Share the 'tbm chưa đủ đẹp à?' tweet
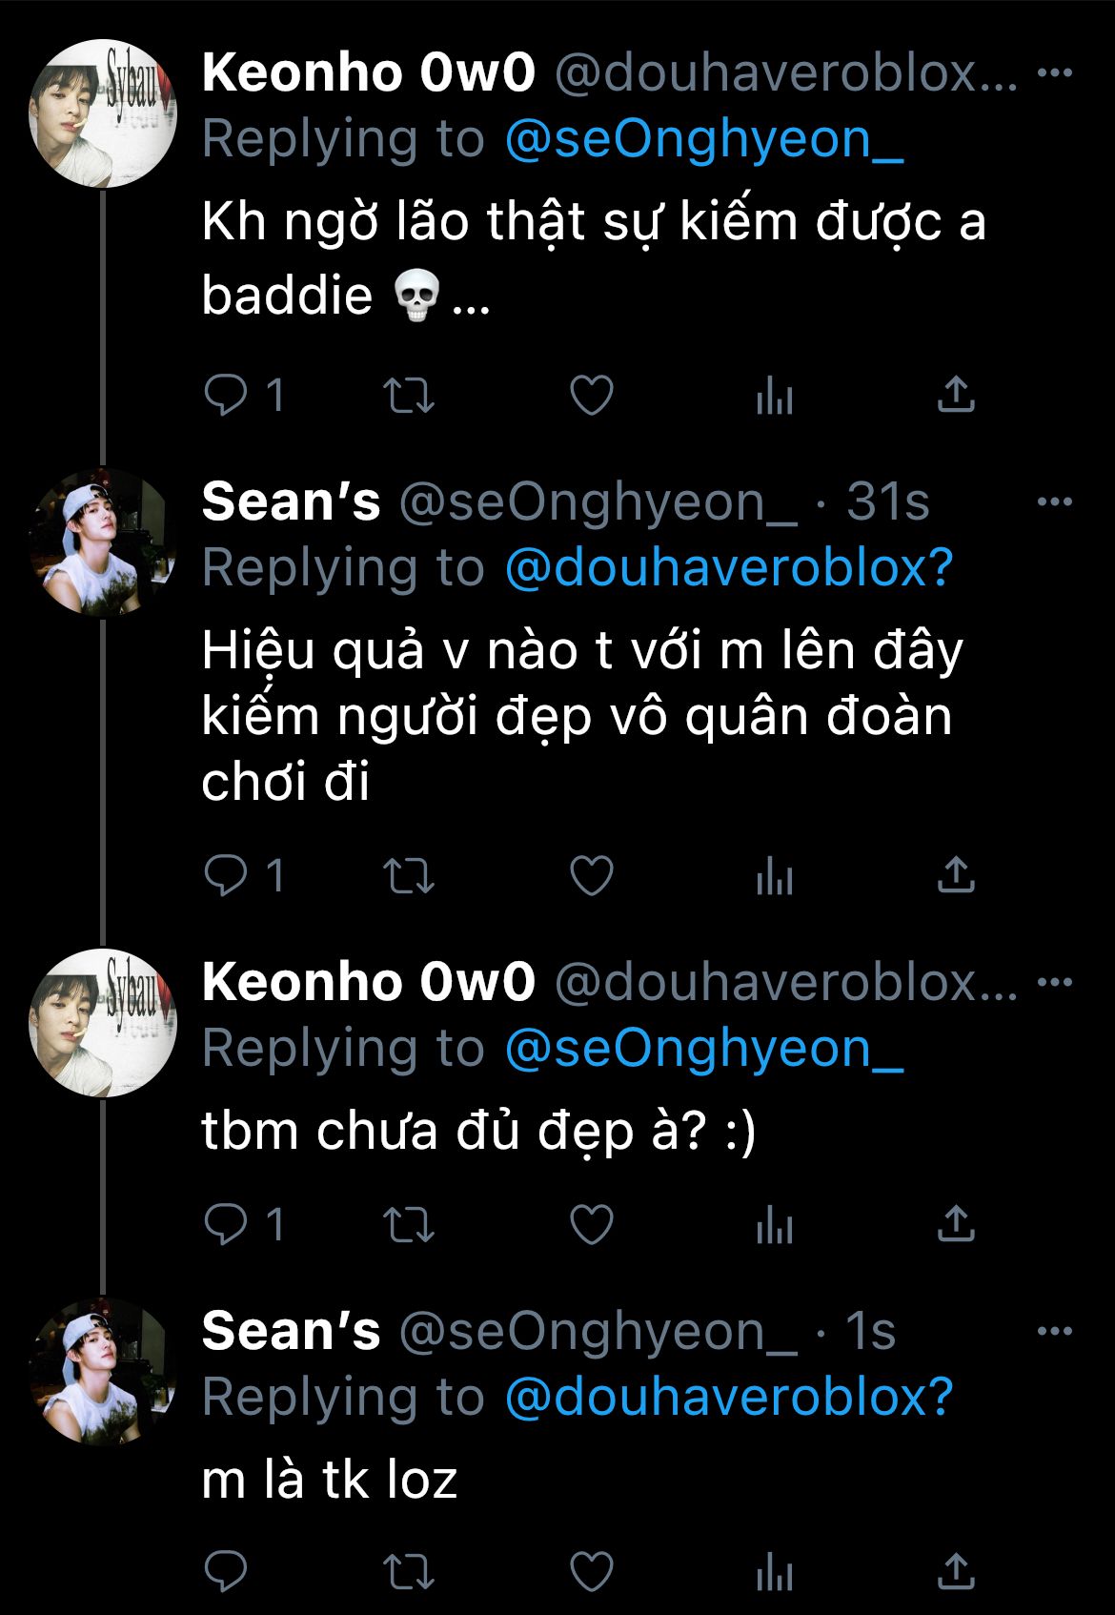 [956, 1224]
